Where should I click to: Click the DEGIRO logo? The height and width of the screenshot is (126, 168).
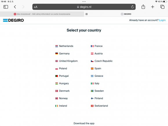[13, 20]
